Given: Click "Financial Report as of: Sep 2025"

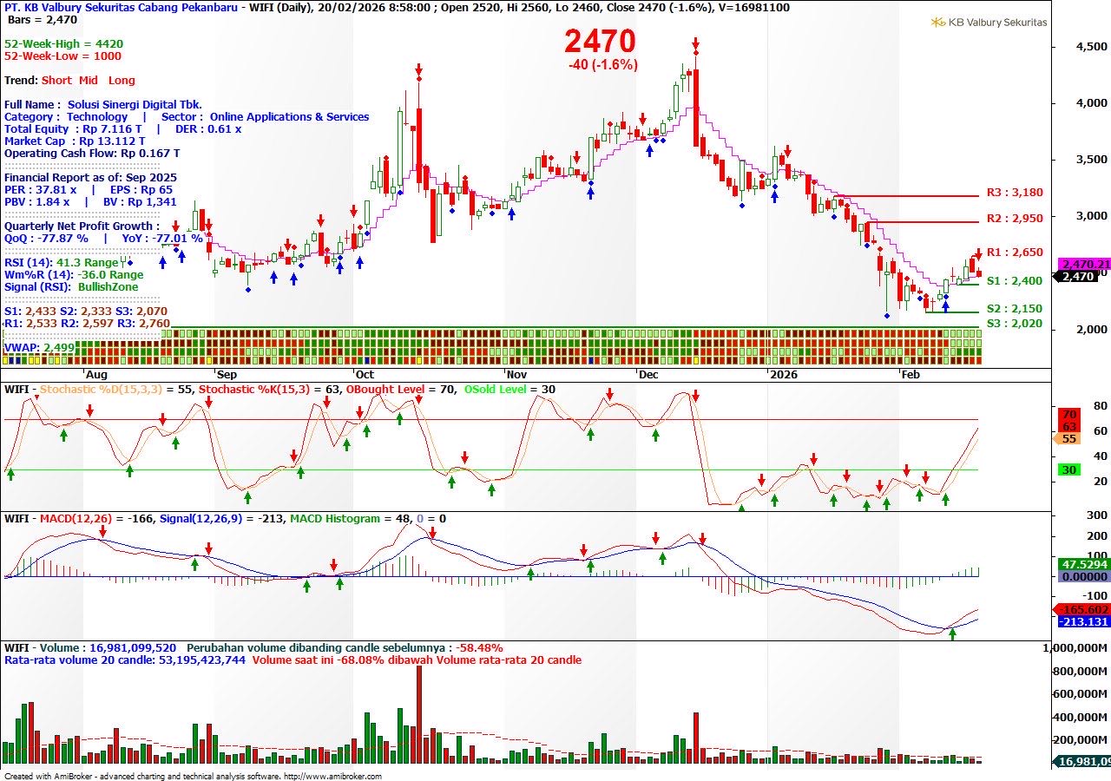Looking at the screenshot, I should (x=90, y=177).
